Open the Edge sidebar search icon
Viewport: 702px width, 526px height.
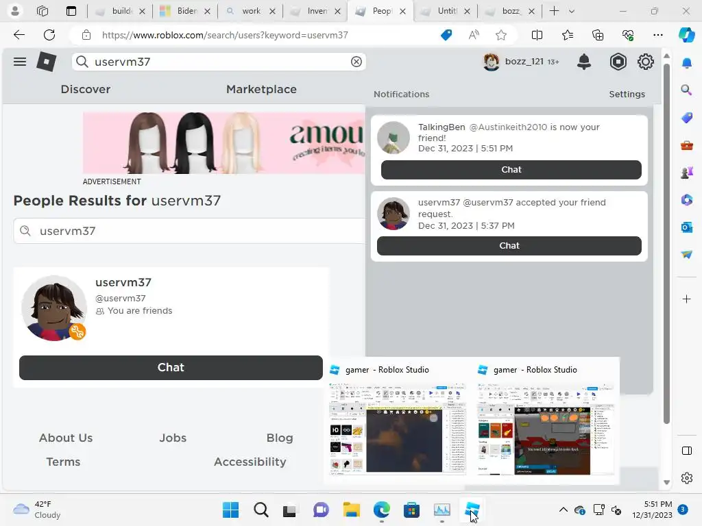point(686,90)
